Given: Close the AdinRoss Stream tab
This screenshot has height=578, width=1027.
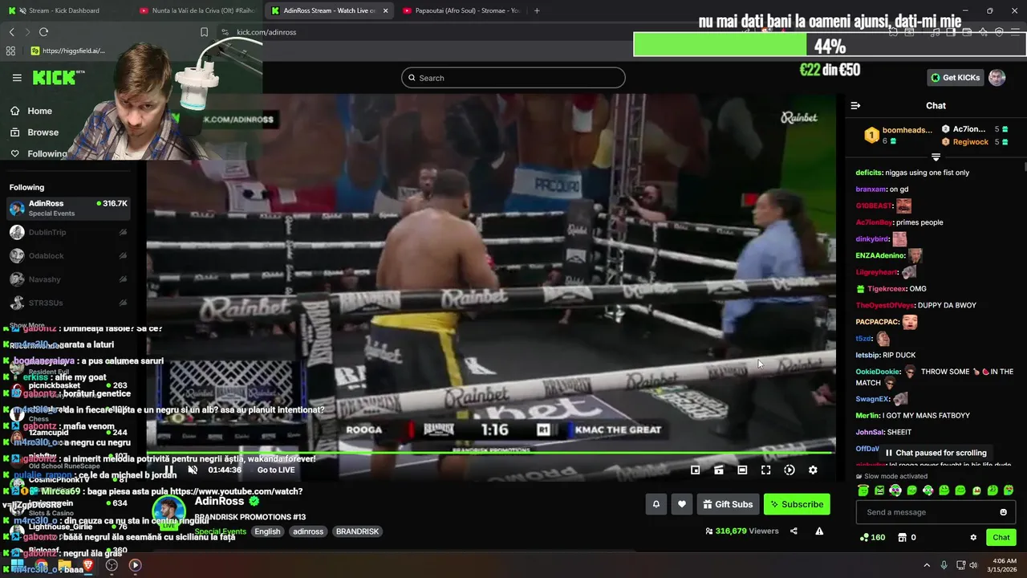Looking at the screenshot, I should 385,10.
